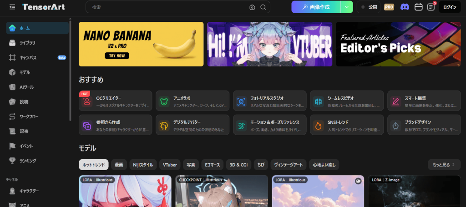Expand the 画像作成 dropdown arrow

click(347, 7)
